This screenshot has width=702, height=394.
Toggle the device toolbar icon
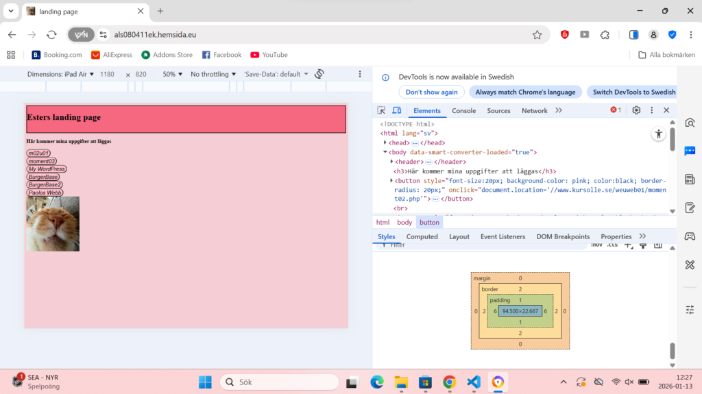(396, 110)
